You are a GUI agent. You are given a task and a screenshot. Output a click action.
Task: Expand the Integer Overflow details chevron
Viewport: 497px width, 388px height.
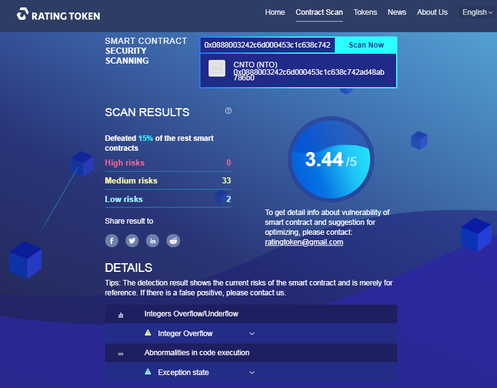pyautogui.click(x=252, y=334)
